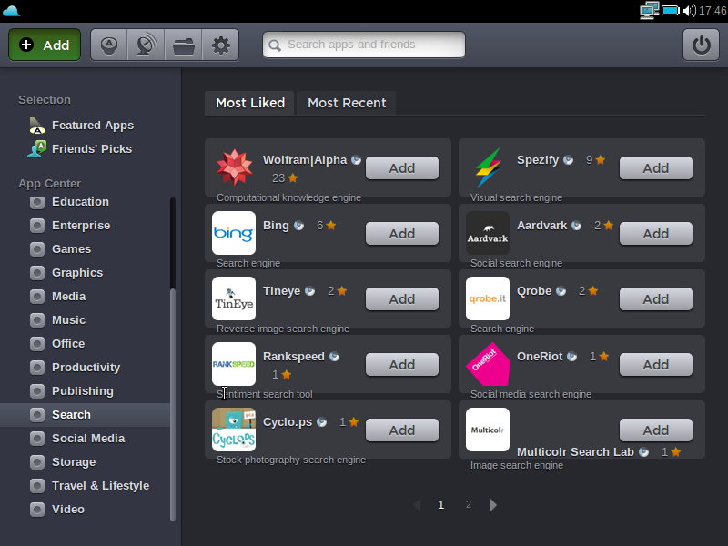Switch to the Most Recent tab

coord(347,103)
